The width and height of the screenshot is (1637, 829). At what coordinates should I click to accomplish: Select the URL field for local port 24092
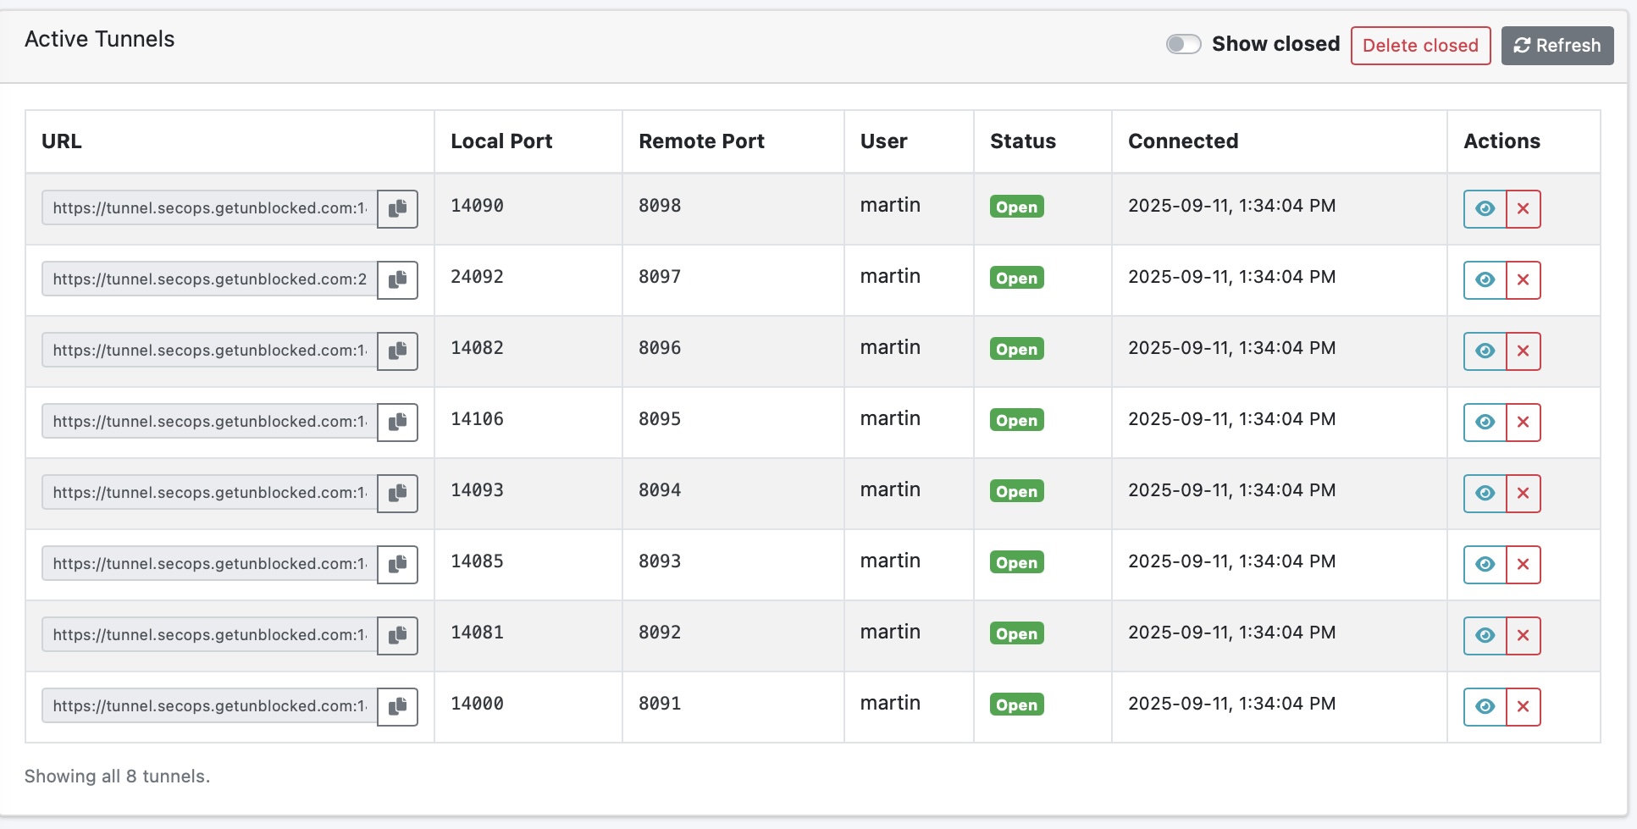click(209, 279)
